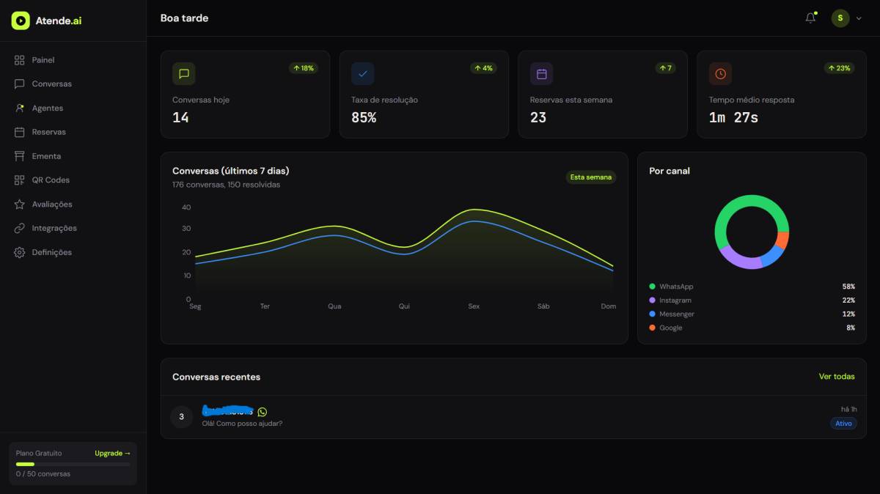The image size is (880, 494).
Task: Open the conversation 'Olá! Como posso ajudar?'
Action: 513,417
